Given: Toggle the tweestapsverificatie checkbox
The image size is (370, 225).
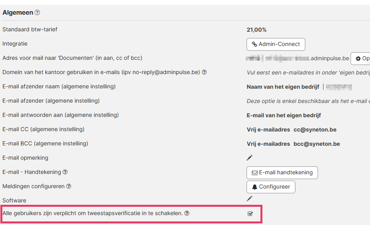Looking at the screenshot, I should (x=250, y=214).
